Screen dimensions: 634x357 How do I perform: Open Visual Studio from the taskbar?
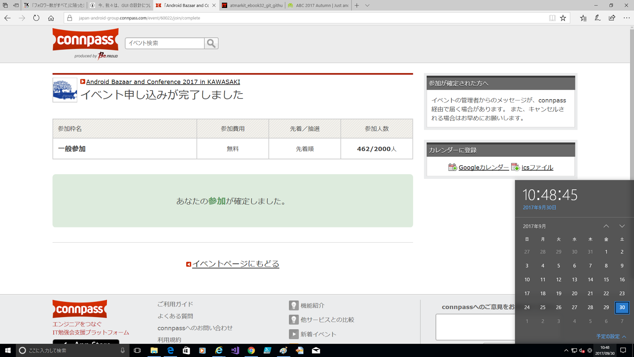[x=235, y=350]
